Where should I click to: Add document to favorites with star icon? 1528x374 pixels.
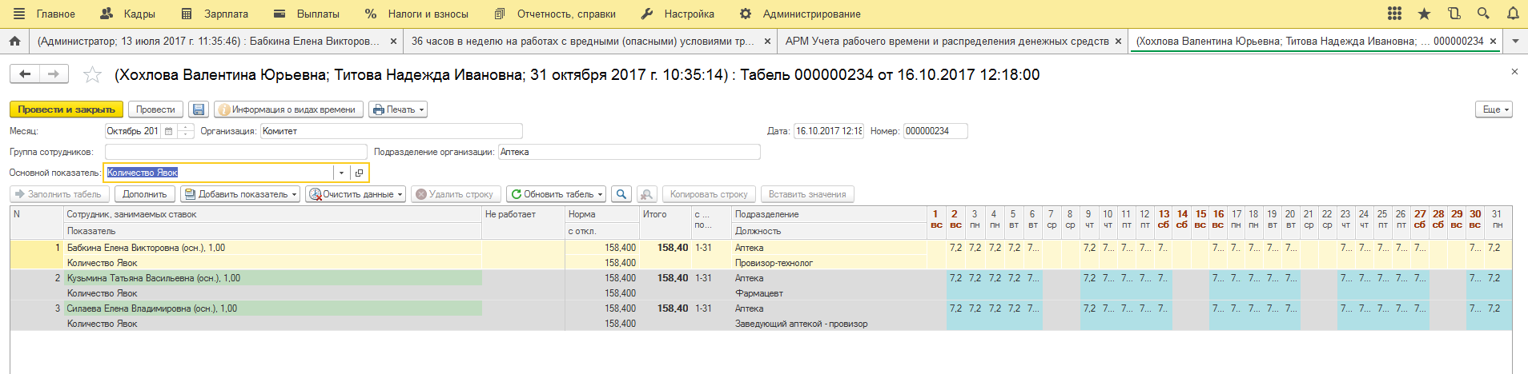point(93,75)
